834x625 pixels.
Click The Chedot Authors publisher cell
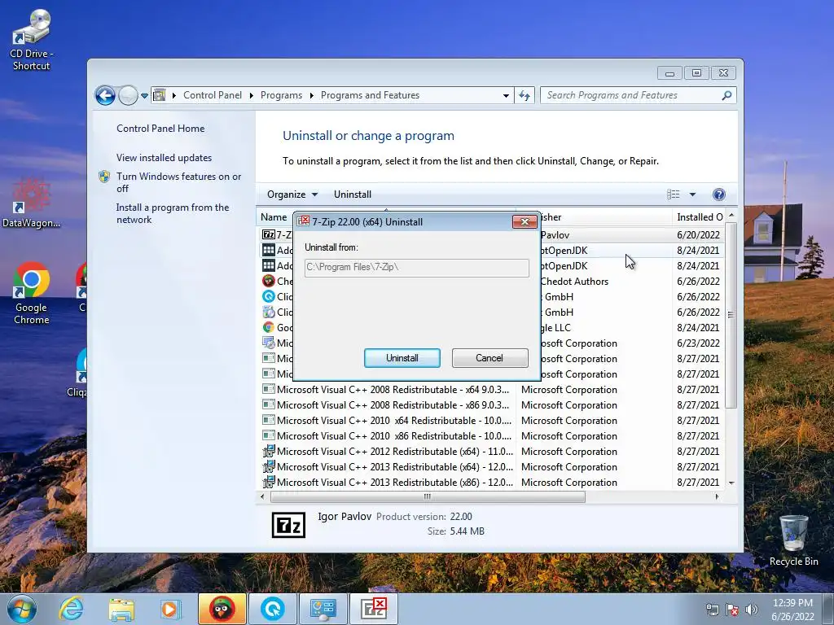tap(574, 281)
